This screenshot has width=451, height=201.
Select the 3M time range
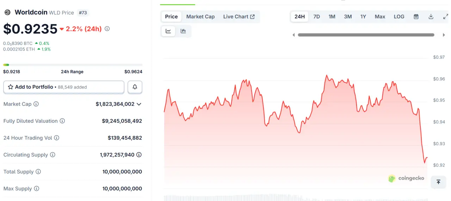pos(348,17)
